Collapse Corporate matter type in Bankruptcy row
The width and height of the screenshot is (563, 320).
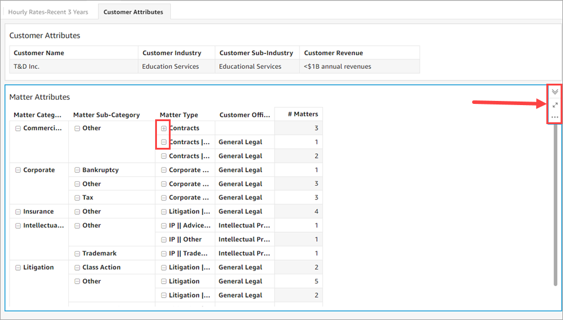(163, 170)
